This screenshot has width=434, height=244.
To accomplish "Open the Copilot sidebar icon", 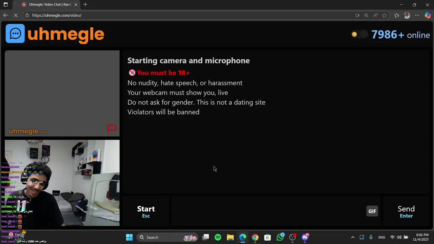I will point(428,15).
